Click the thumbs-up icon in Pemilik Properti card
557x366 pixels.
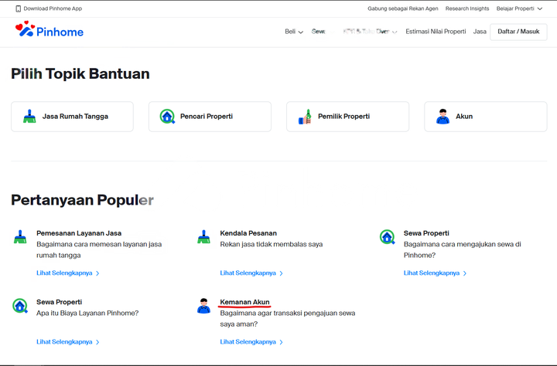pyautogui.click(x=305, y=117)
